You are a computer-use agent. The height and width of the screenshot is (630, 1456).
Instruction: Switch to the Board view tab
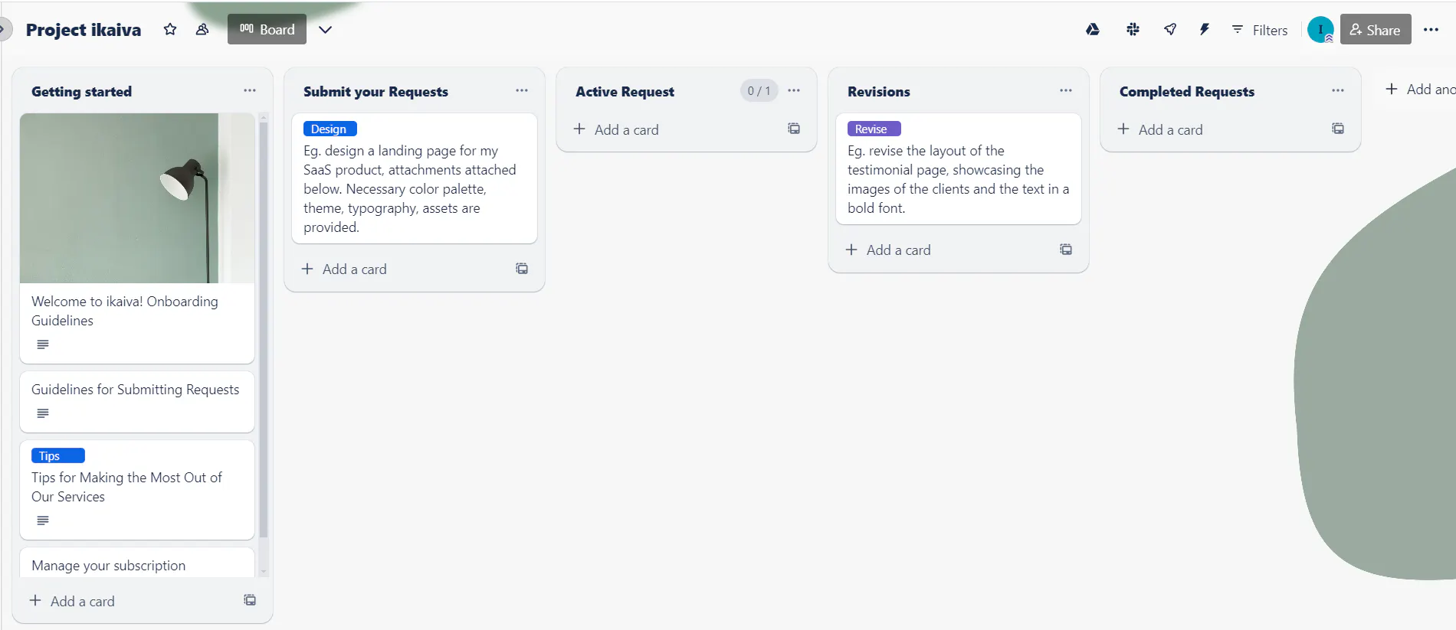point(267,29)
